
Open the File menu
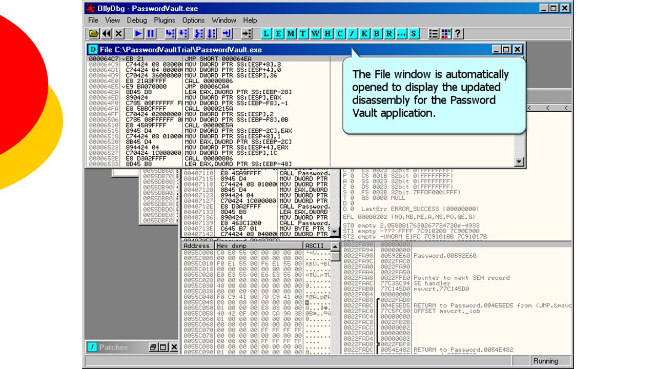click(x=93, y=20)
